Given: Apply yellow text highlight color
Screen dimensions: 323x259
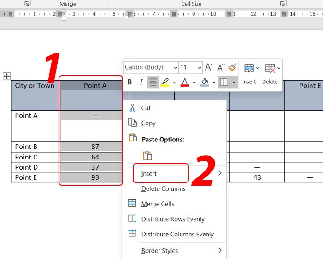Looking at the screenshot, I should (165, 82).
